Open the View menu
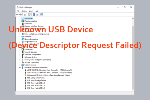The image size is (150, 100). (31, 11)
